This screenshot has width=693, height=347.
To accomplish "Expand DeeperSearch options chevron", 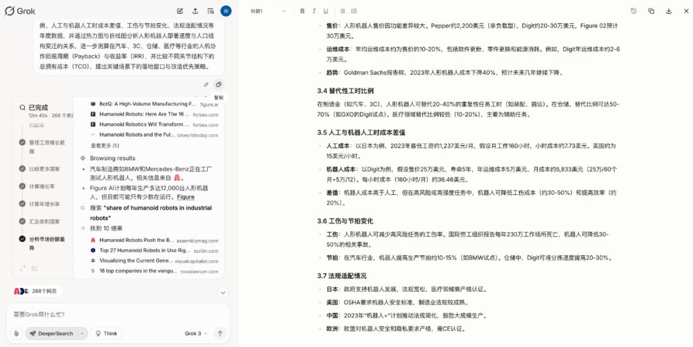I will 82,334.
